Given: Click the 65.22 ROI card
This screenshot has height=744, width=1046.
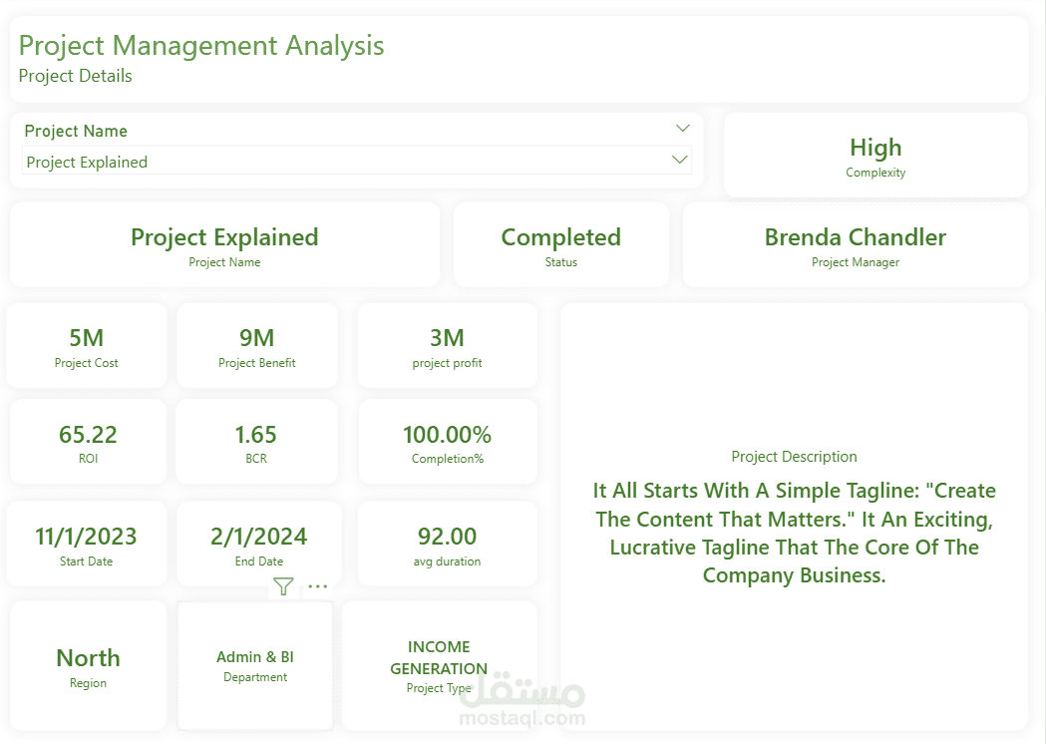Looking at the screenshot, I should 88,442.
